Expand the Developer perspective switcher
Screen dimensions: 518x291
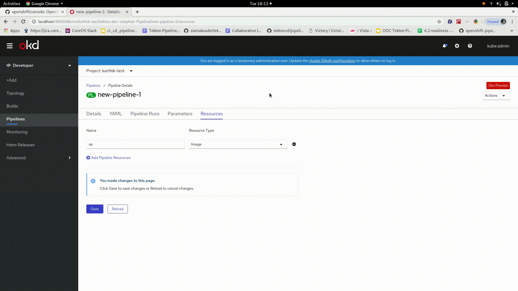coord(39,65)
